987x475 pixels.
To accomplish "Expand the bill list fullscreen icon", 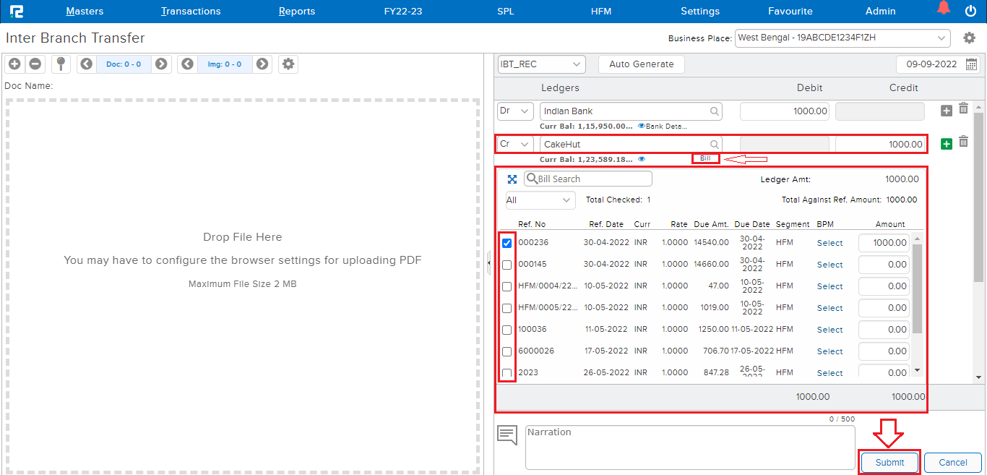I will [512, 179].
